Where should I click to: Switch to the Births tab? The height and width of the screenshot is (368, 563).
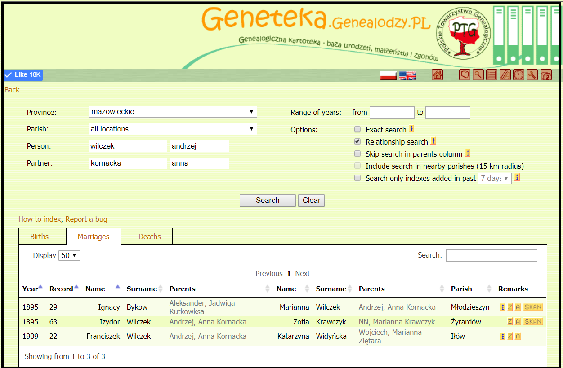pos(40,237)
